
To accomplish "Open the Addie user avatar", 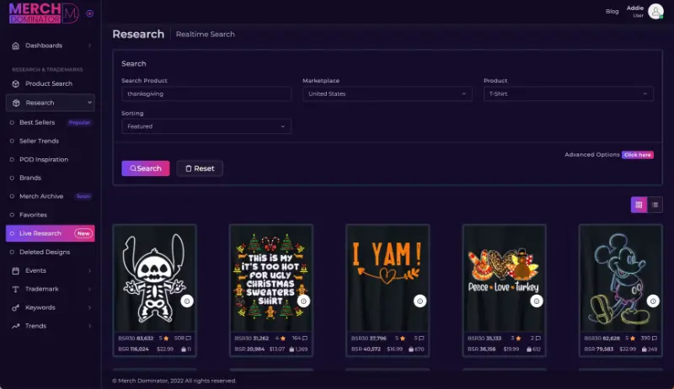I will (x=655, y=11).
